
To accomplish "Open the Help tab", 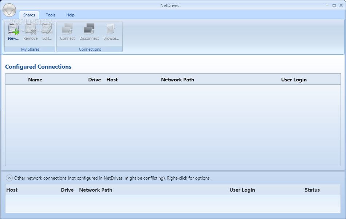I will click(x=70, y=15).
